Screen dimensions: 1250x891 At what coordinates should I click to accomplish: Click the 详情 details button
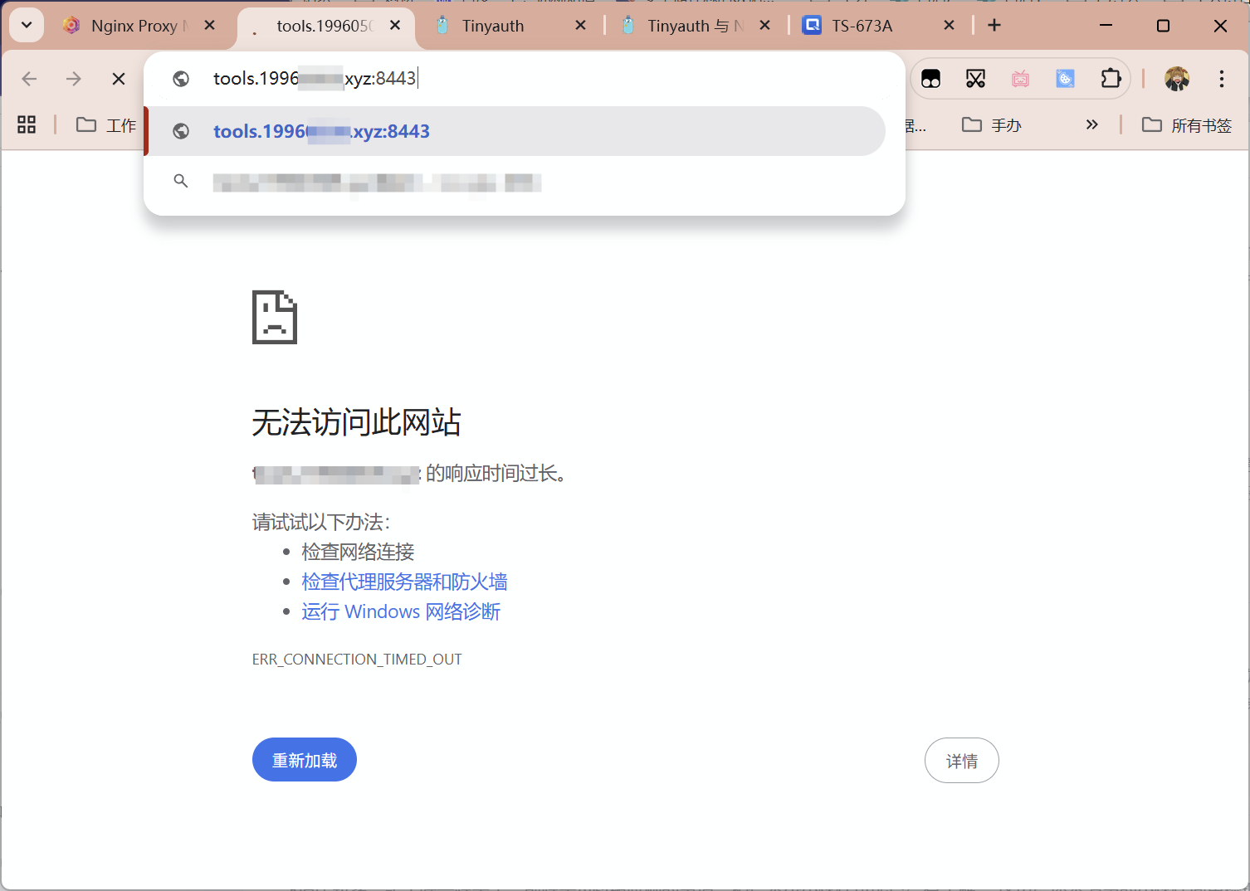961,760
